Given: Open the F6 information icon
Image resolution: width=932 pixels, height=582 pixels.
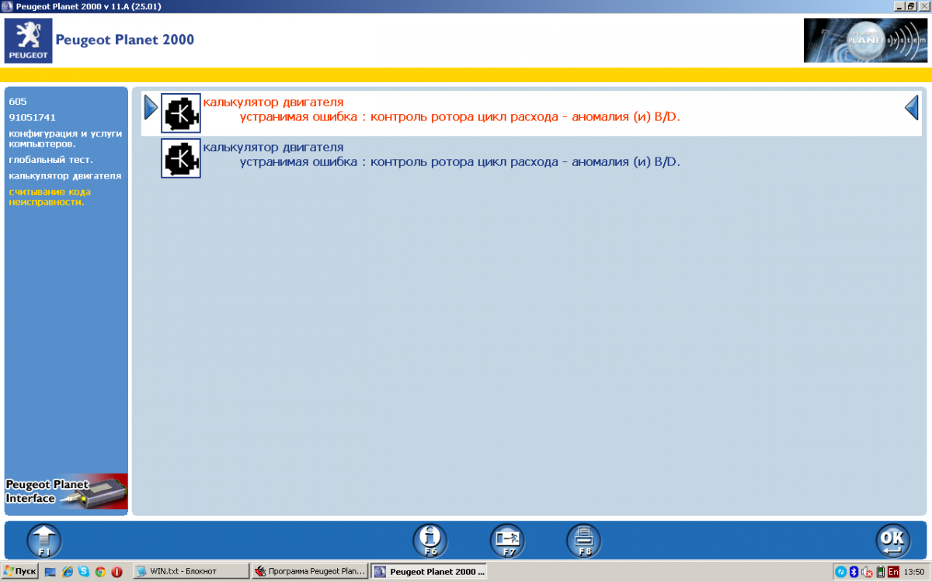Looking at the screenshot, I should coord(429,540).
